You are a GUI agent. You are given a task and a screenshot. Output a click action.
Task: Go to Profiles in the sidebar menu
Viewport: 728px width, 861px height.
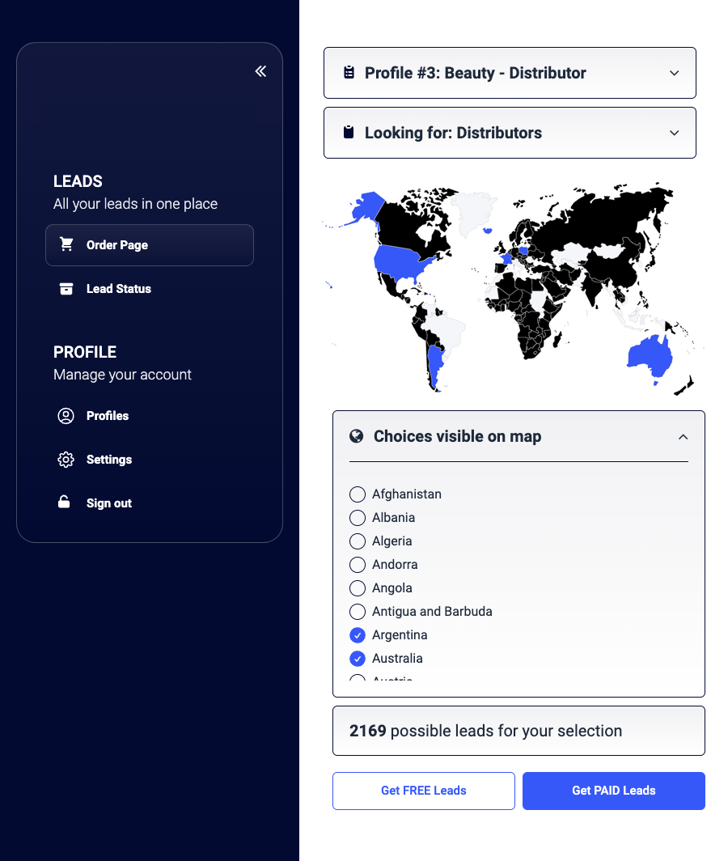pos(108,416)
